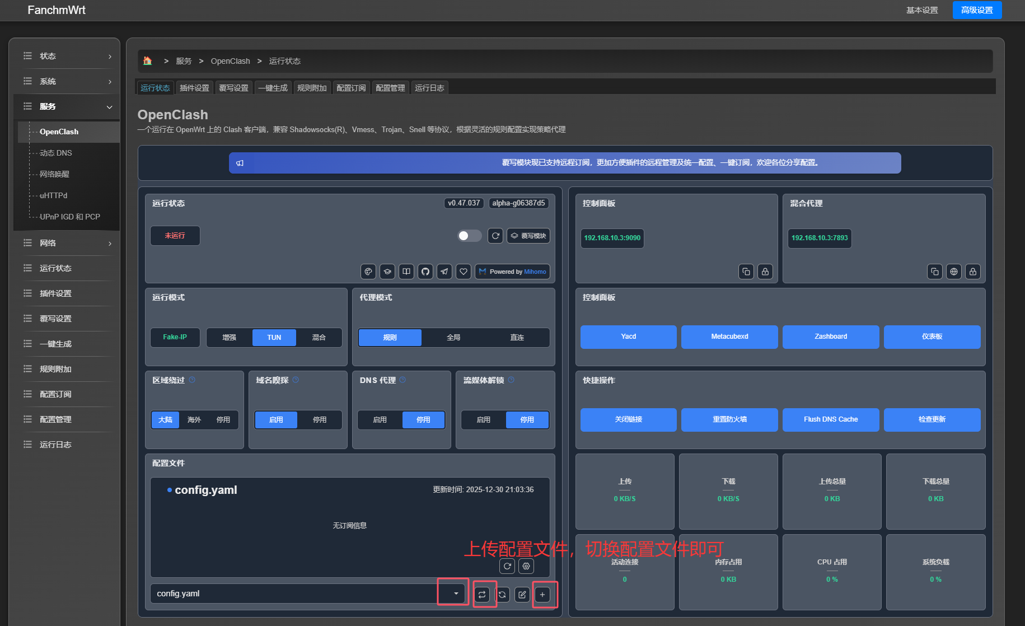Open the 配置订阅 tab
Screen dimensions: 1025x626
click(351, 88)
